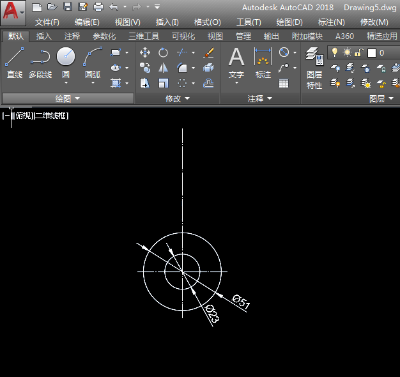This screenshot has width=400, height=377.
Task: Open the 圆弧 (Arc) dropdown arrow
Action: 93,84
